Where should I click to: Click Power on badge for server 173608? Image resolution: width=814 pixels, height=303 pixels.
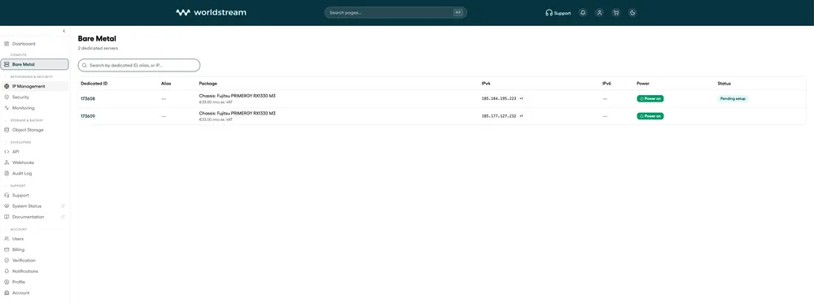pos(650,98)
